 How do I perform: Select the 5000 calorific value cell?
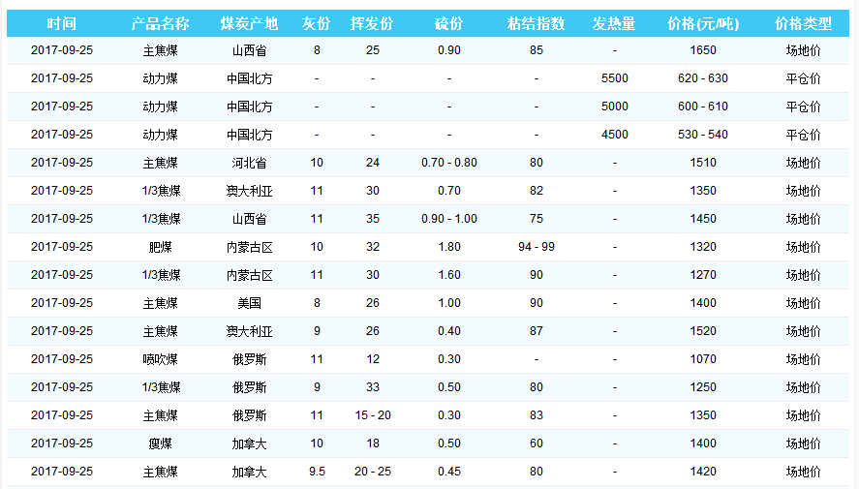click(x=614, y=107)
